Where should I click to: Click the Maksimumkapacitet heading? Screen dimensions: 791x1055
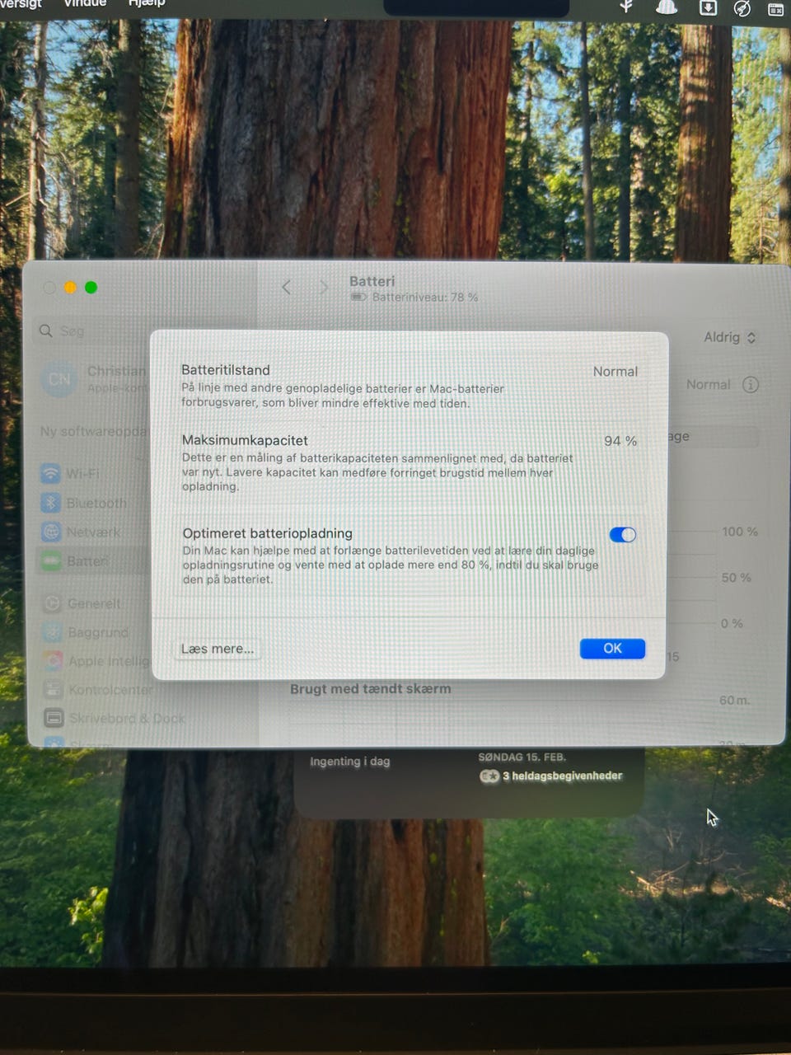pyautogui.click(x=245, y=440)
